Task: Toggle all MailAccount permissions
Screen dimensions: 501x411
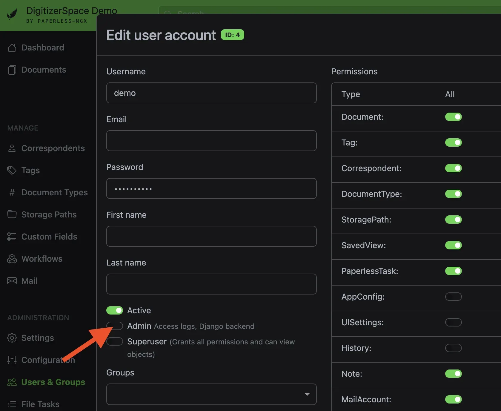Action: (453, 399)
